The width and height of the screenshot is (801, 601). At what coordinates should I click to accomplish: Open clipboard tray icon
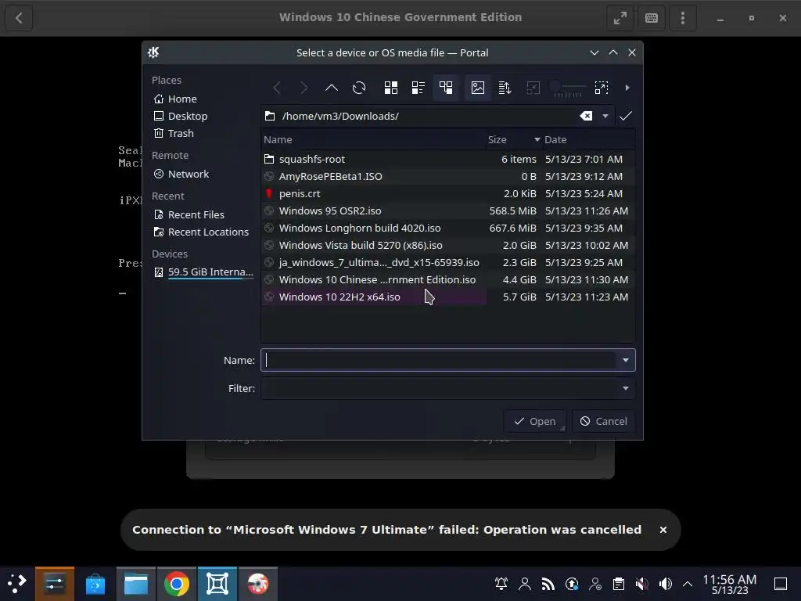[619, 584]
